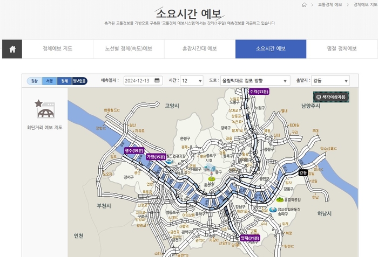Click the 원활 legend color swatch
The width and height of the screenshot is (378, 257).
point(34,81)
